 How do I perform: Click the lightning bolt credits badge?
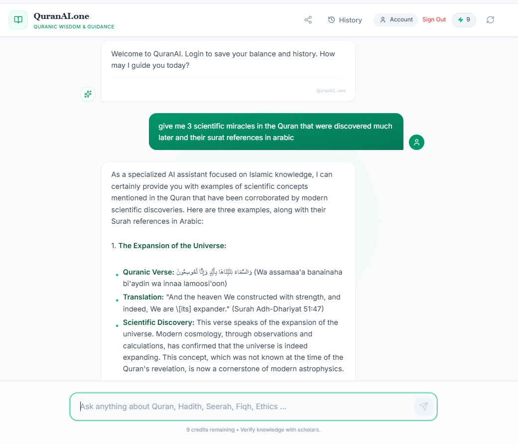(x=463, y=20)
